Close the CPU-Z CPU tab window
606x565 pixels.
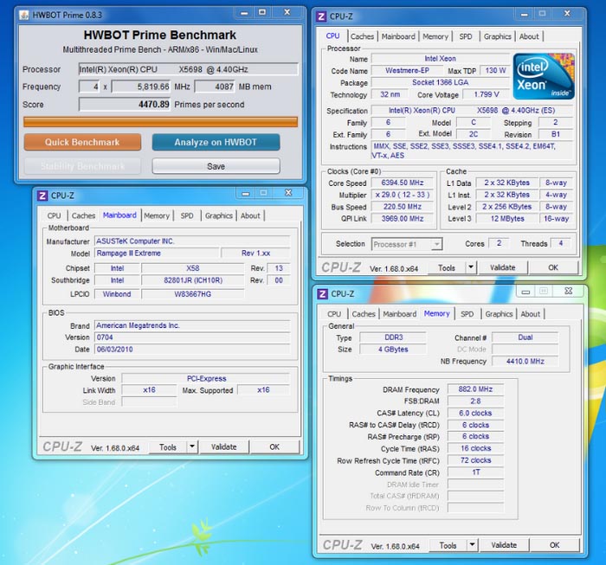[x=566, y=14]
